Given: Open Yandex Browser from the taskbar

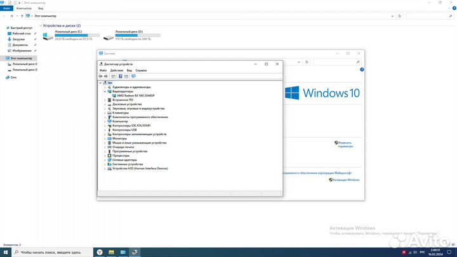Looking at the screenshot, I should (x=100, y=252).
